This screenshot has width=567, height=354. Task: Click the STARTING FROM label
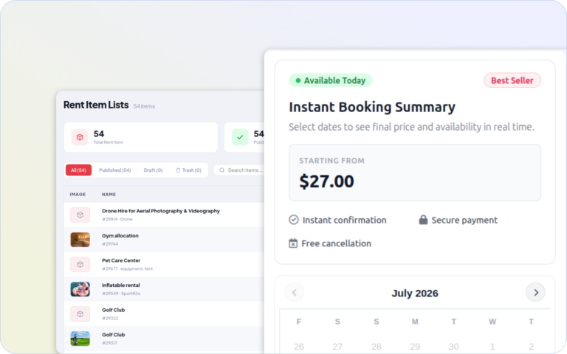(x=331, y=161)
